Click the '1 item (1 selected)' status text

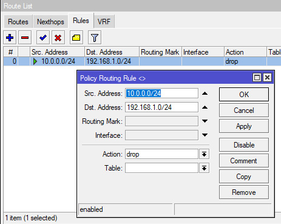click(31, 218)
